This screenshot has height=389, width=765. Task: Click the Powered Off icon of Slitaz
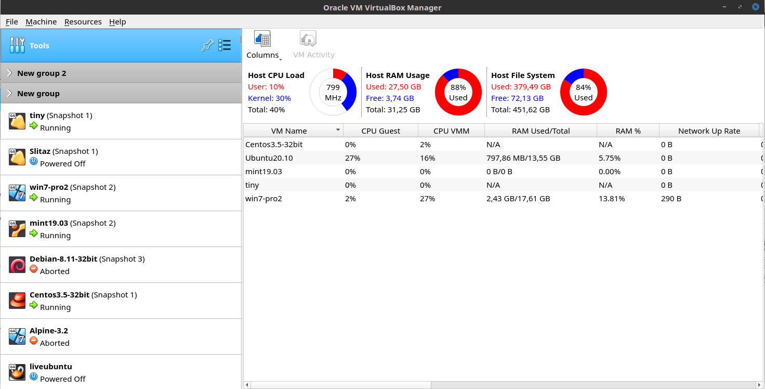(34, 162)
